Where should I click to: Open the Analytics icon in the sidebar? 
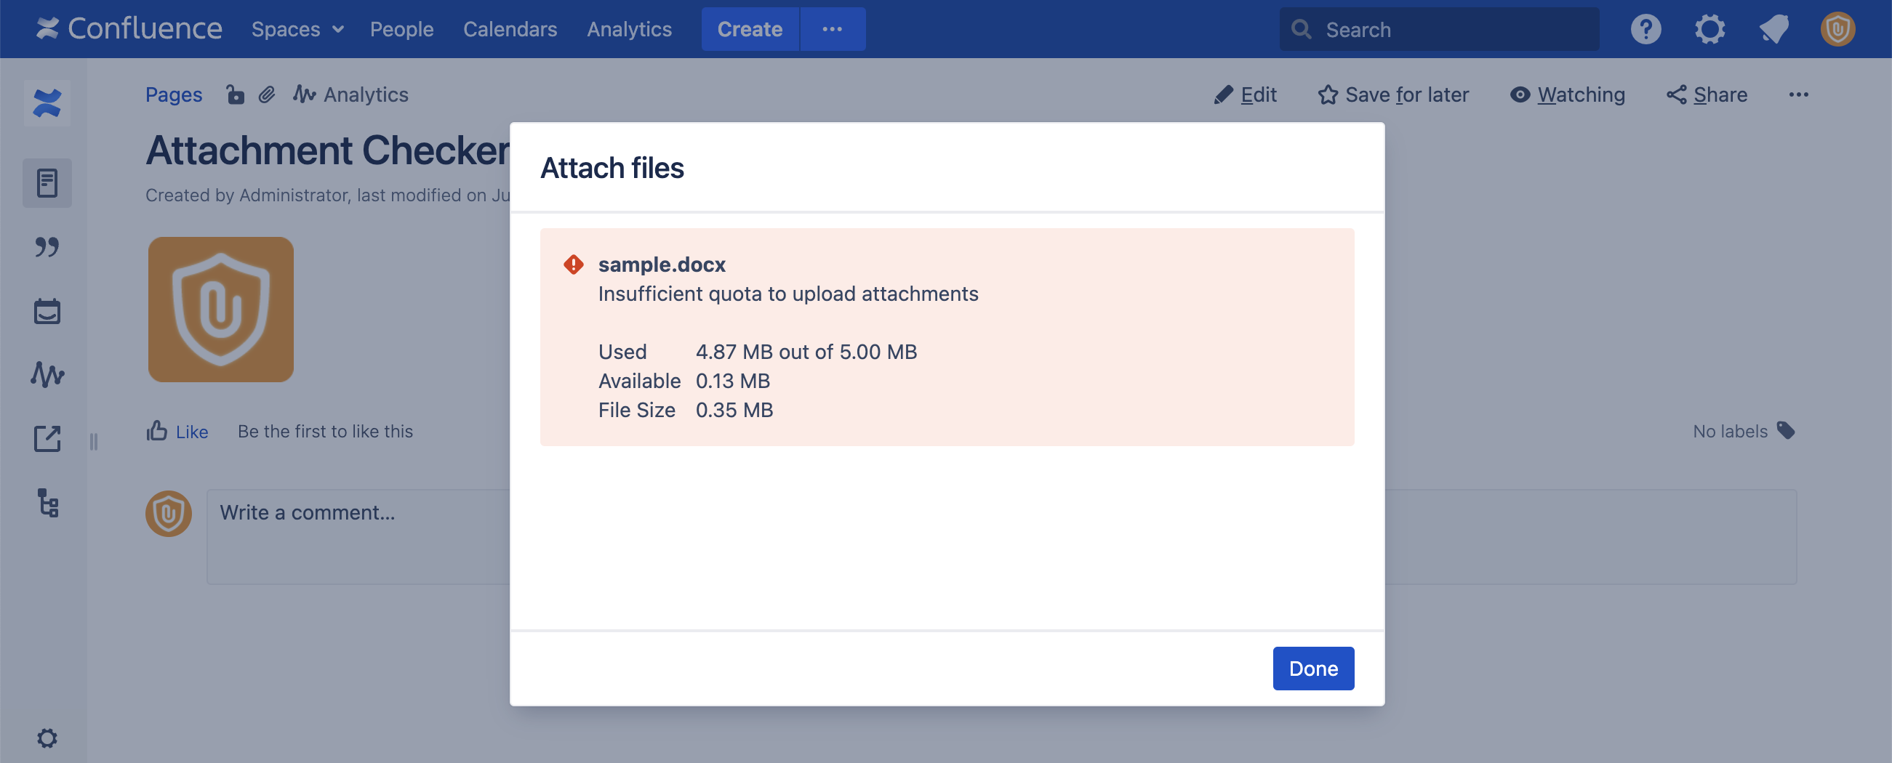pos(47,376)
